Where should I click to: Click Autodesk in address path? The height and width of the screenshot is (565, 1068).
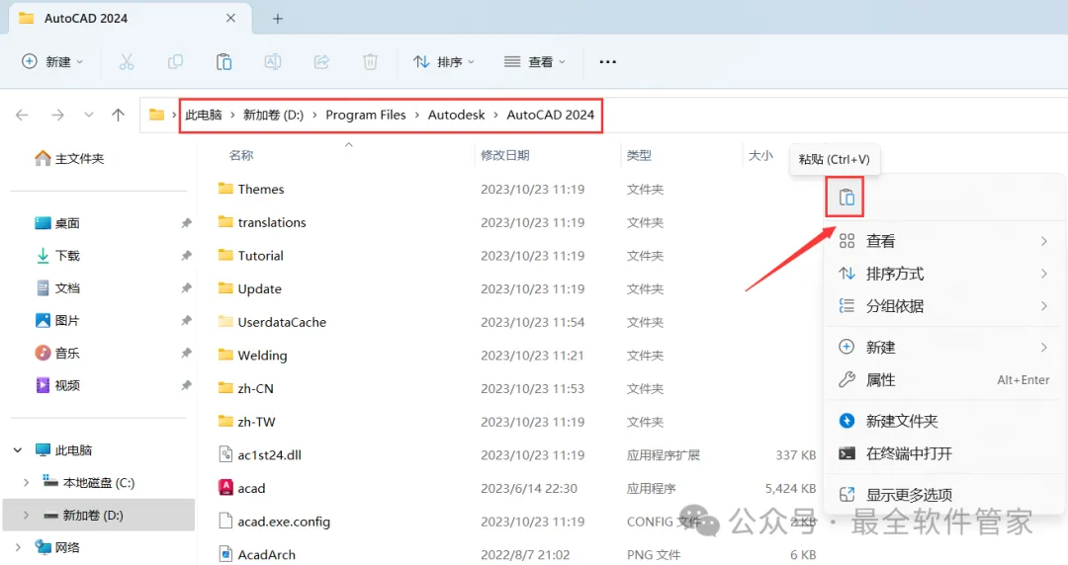(x=456, y=115)
